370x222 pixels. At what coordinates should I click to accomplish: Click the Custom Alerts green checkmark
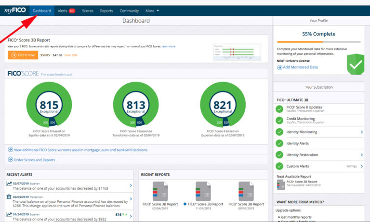[279, 166]
